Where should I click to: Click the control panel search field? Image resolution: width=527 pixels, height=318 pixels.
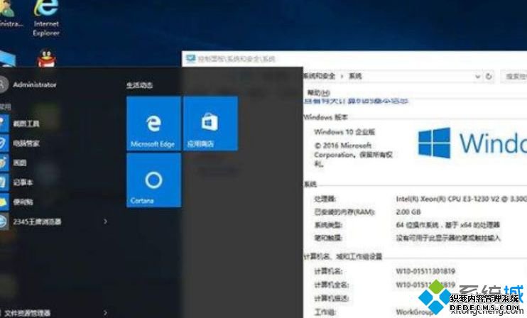[514, 77]
